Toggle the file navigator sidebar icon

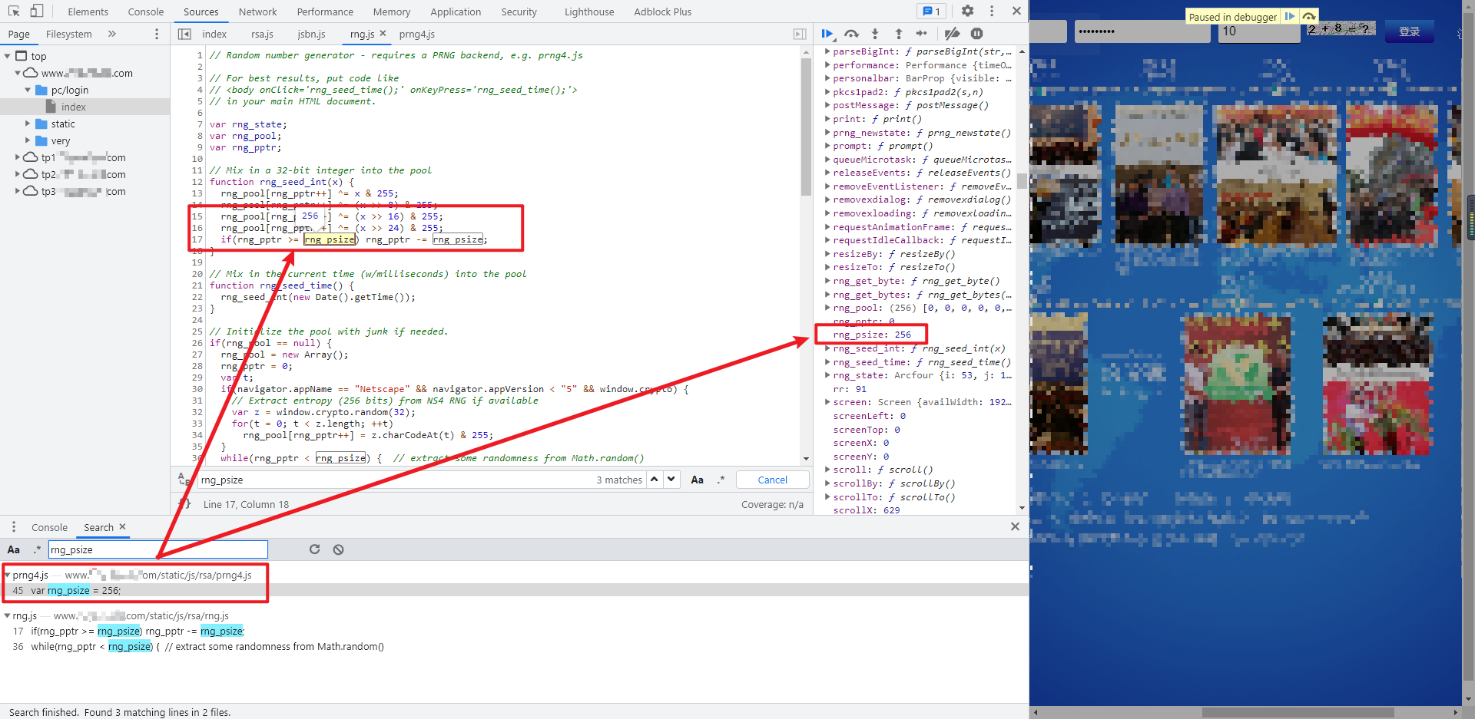click(184, 34)
